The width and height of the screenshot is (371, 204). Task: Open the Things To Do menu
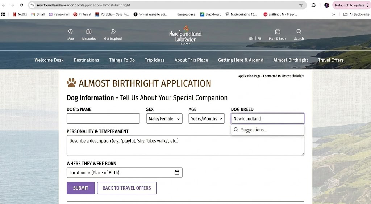point(122,60)
